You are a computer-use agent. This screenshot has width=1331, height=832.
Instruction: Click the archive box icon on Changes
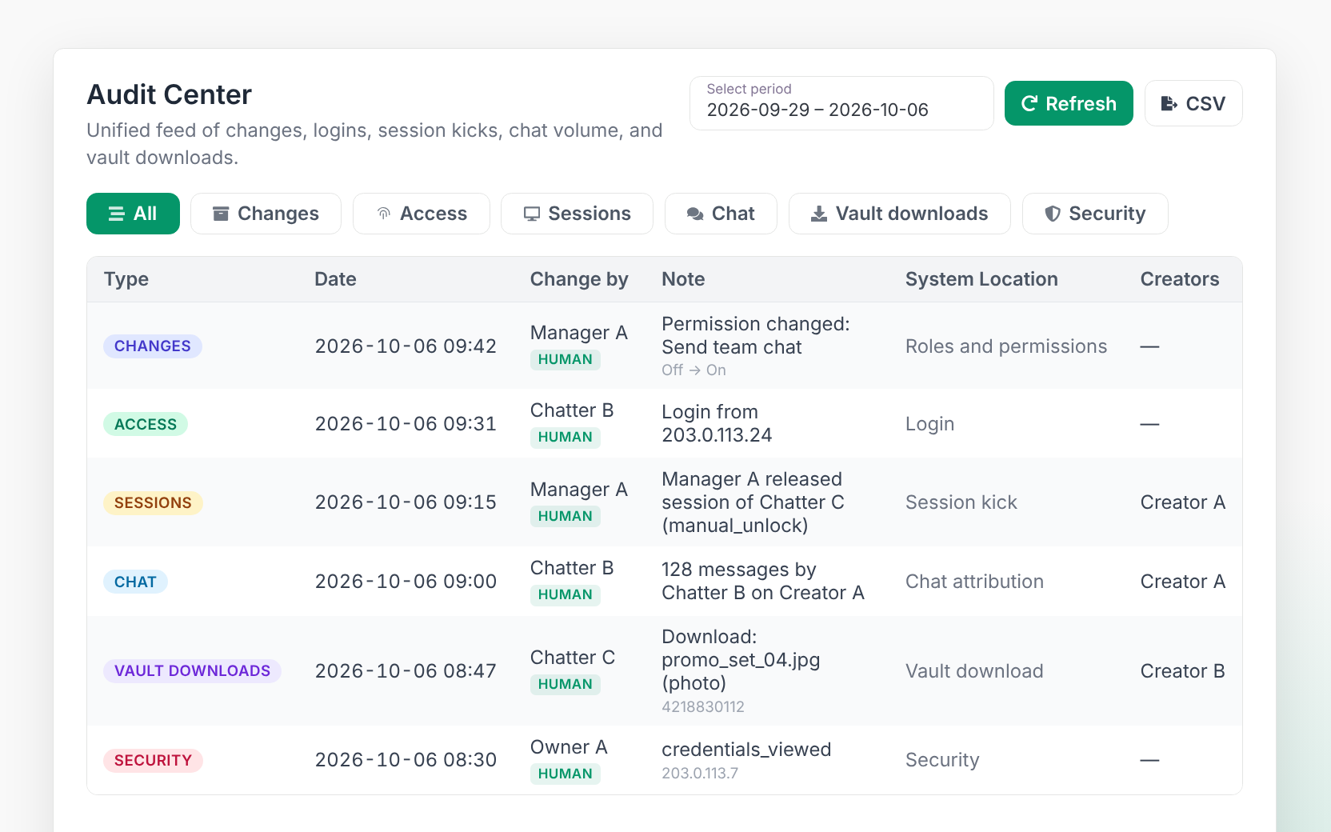[221, 214]
